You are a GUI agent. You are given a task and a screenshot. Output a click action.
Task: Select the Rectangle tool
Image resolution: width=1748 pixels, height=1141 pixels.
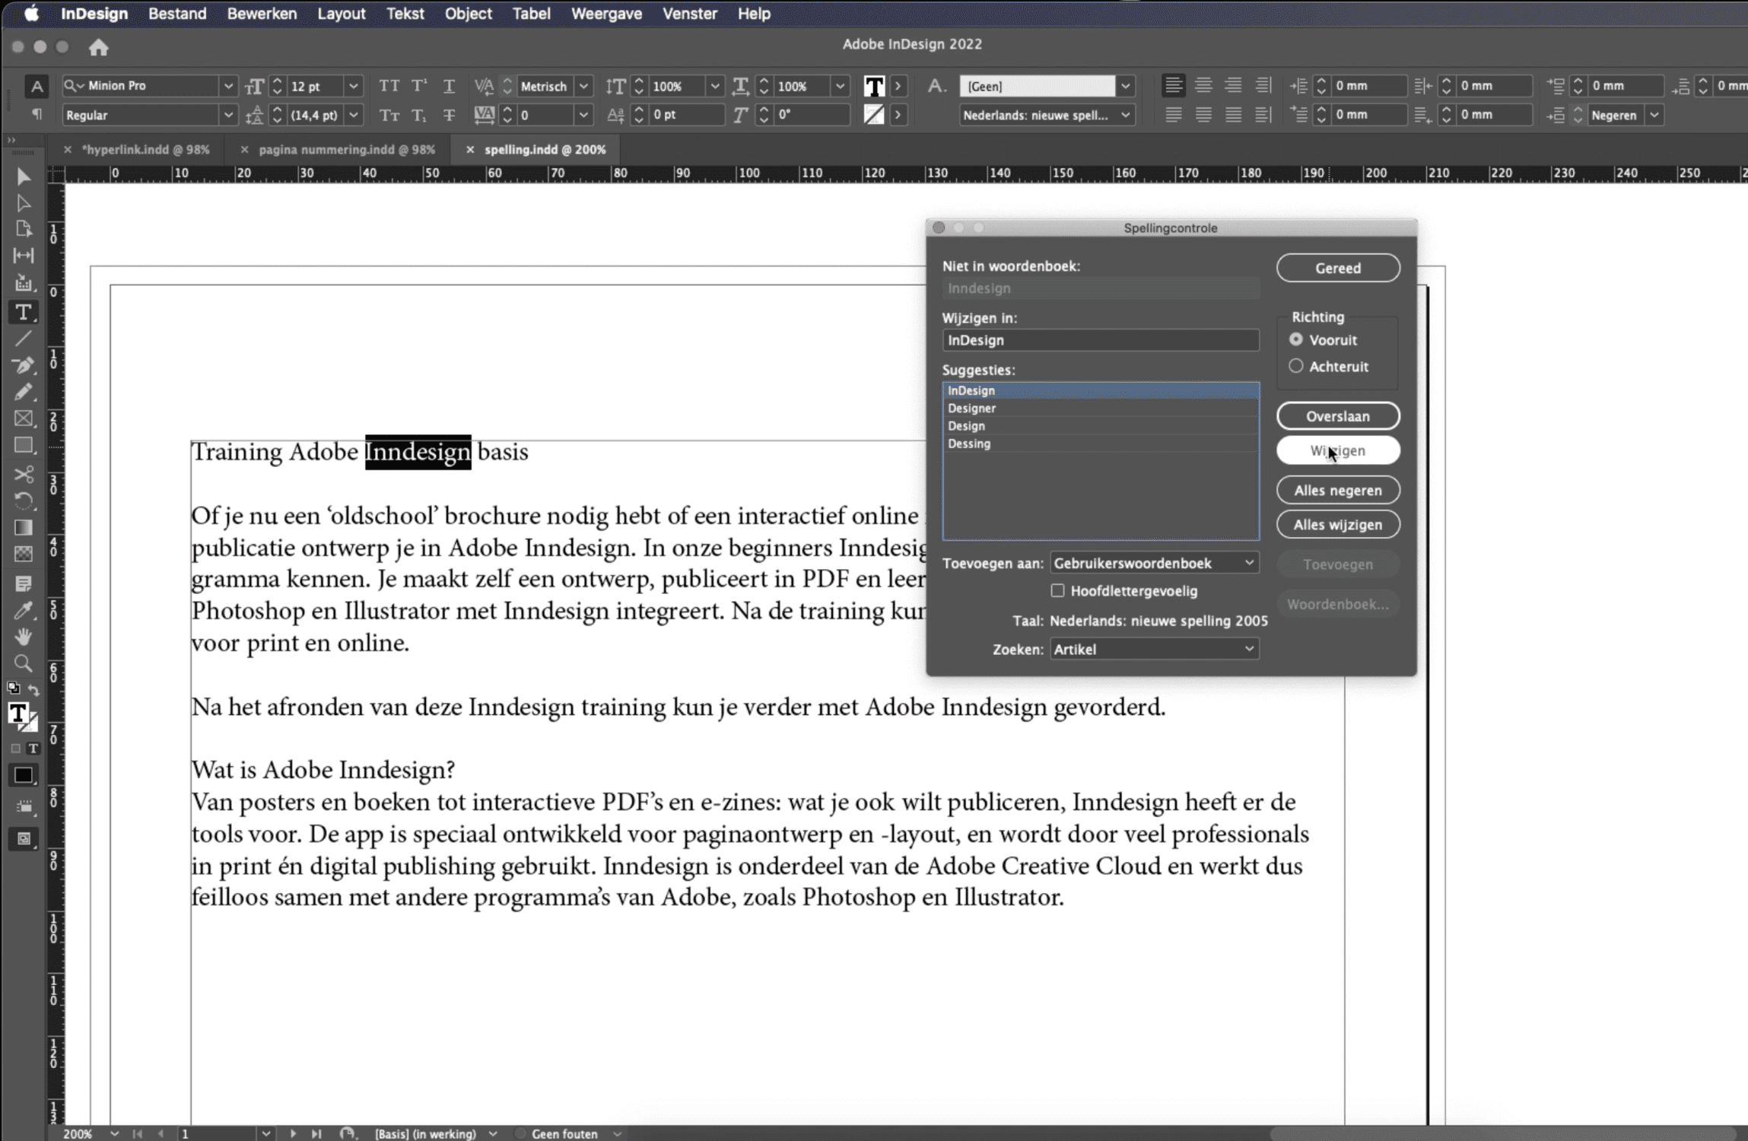24,445
